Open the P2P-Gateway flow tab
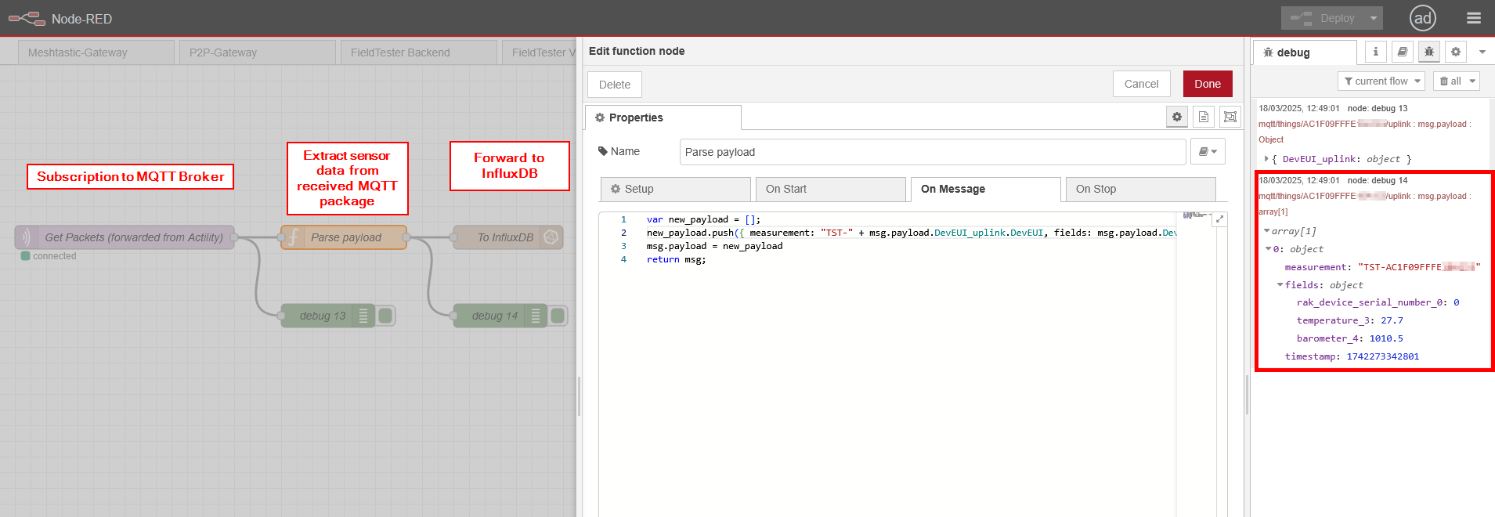 click(258, 52)
